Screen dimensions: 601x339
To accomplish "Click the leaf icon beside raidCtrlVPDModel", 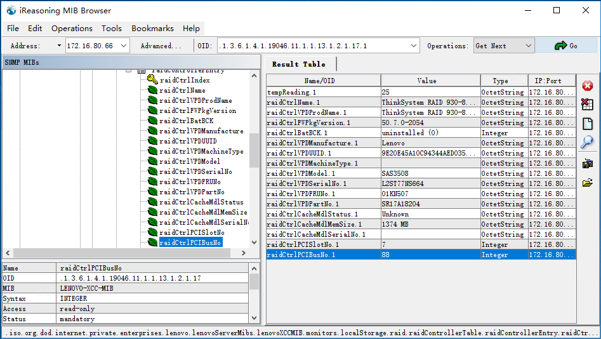I will pos(152,161).
